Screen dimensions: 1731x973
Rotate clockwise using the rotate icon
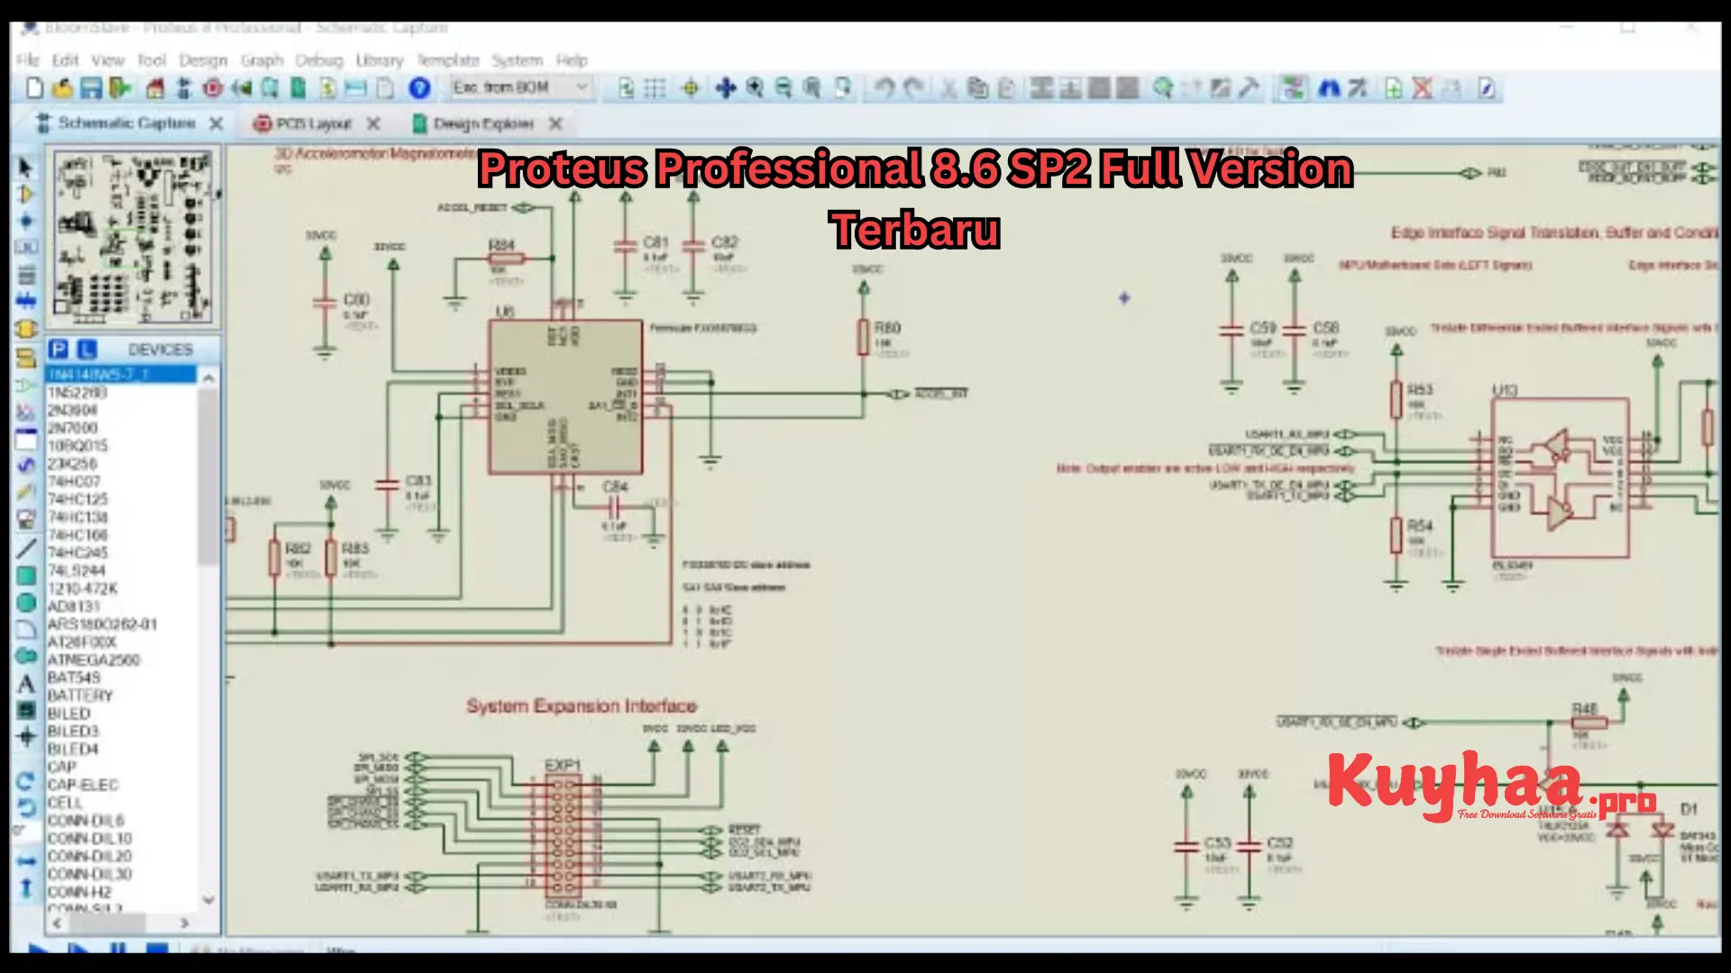pyautogui.click(x=26, y=781)
